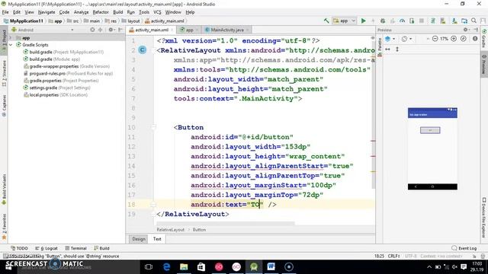Switch to the Design view tab
The width and height of the screenshot is (488, 274).
click(139, 239)
